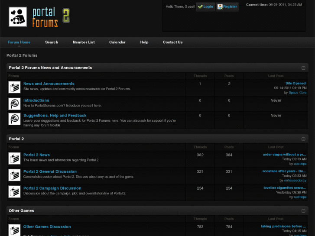View the Space Core user profile
Viewport: 315px width, 236px height.
pyautogui.click(x=298, y=93)
